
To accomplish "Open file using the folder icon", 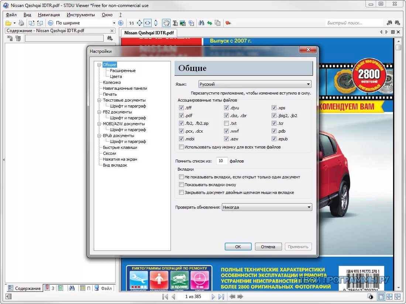I will tap(8, 23).
